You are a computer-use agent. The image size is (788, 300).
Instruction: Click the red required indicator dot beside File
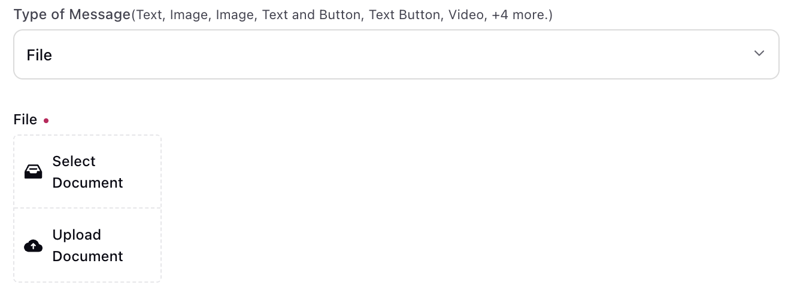[x=46, y=121]
